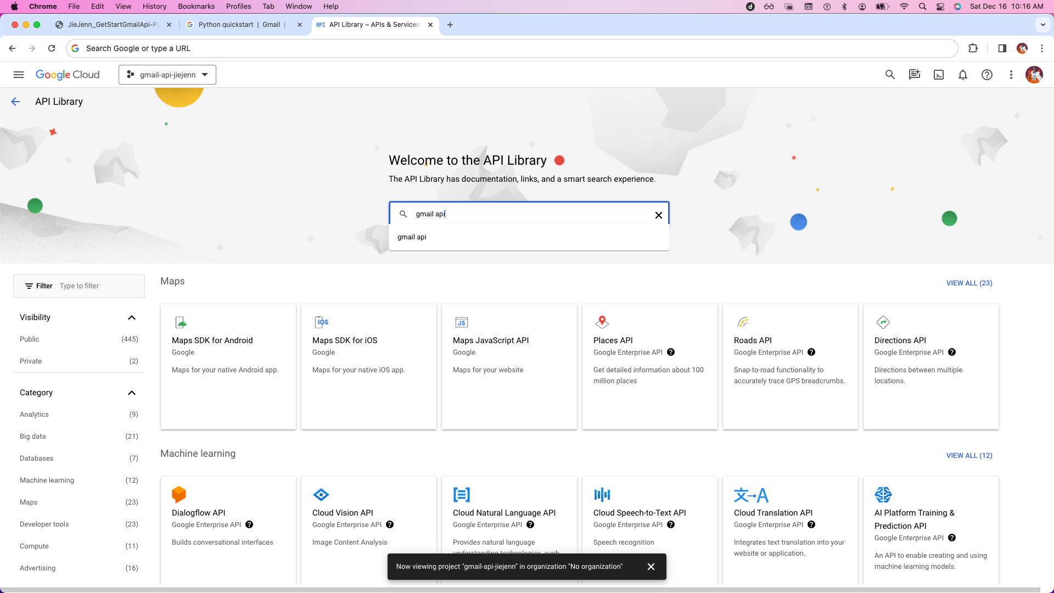This screenshot has height=593, width=1054.
Task: Filter by Public visibility
Action: [x=79, y=339]
